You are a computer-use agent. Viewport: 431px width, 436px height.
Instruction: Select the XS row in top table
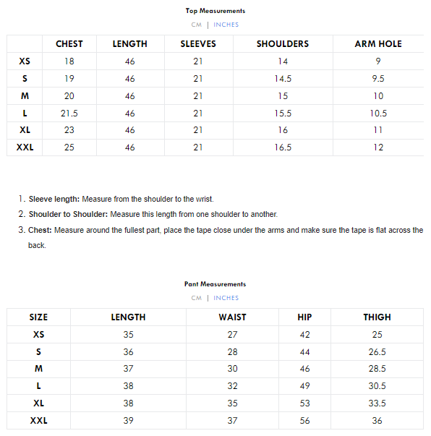215,61
